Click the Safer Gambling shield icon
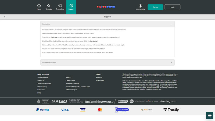Viewport: 215px width, 121px height. pyautogui.click(x=140, y=6)
